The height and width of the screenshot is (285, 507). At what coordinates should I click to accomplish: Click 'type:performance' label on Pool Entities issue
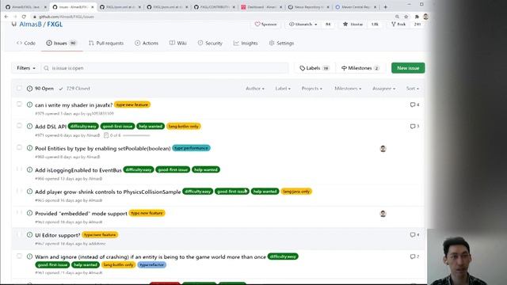[191, 148]
